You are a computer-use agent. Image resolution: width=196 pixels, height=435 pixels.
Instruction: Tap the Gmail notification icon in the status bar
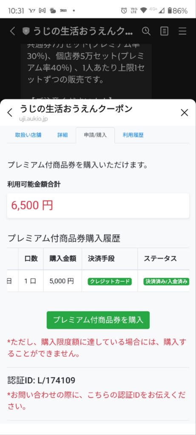(42, 11)
